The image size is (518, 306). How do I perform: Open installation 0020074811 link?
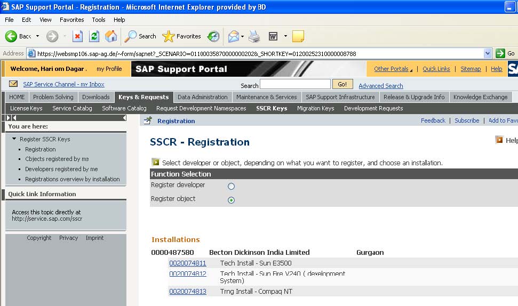tap(188, 263)
